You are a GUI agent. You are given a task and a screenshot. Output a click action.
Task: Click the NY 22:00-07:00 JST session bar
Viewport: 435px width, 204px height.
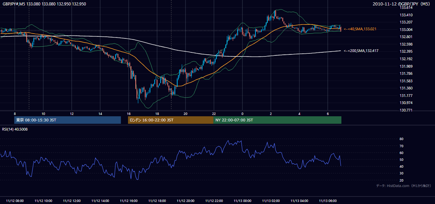click(x=277, y=120)
